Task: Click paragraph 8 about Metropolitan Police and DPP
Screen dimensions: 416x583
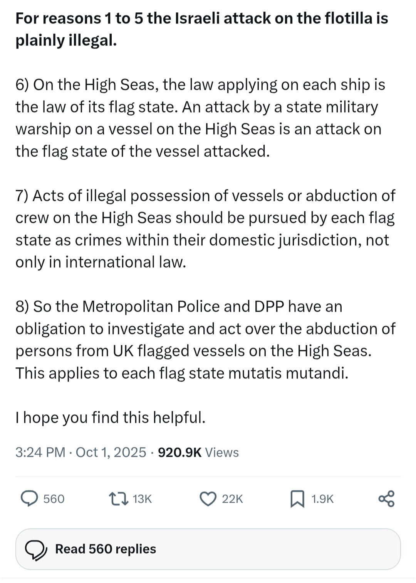Action: [x=204, y=340]
